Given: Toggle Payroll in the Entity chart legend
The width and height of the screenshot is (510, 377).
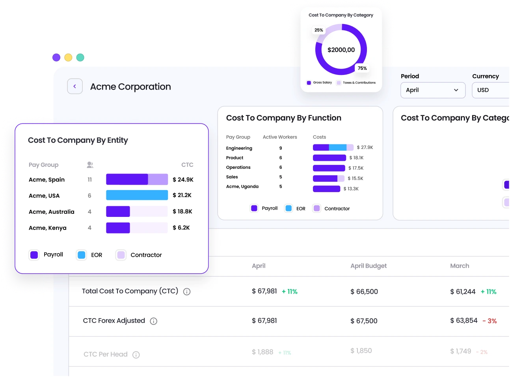Looking at the screenshot, I should (x=34, y=255).
